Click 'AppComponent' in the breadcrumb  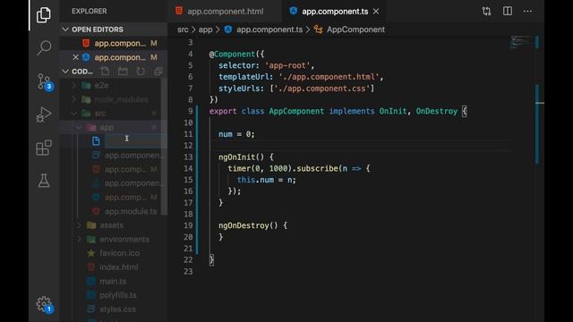pyautogui.click(x=355, y=30)
